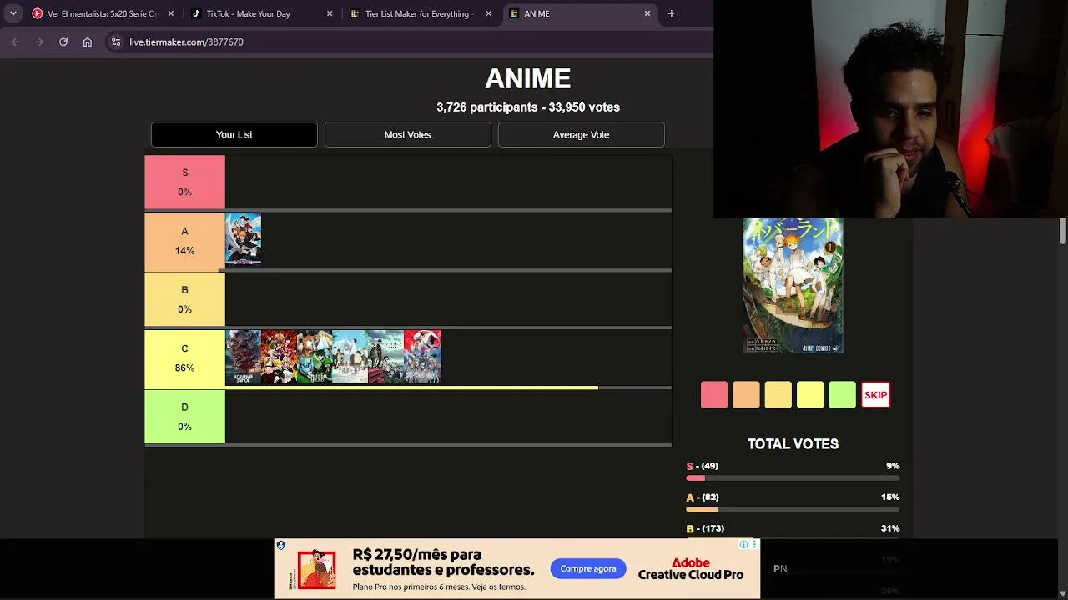Open the browser home page
The image size is (1068, 600).
[88, 42]
